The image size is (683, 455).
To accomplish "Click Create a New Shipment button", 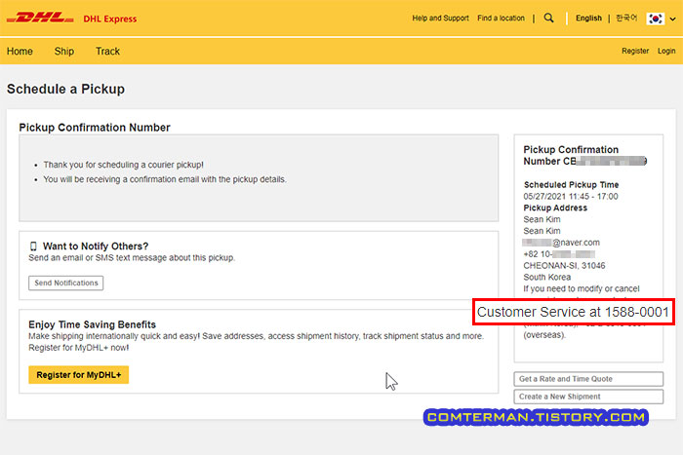I will coord(588,397).
